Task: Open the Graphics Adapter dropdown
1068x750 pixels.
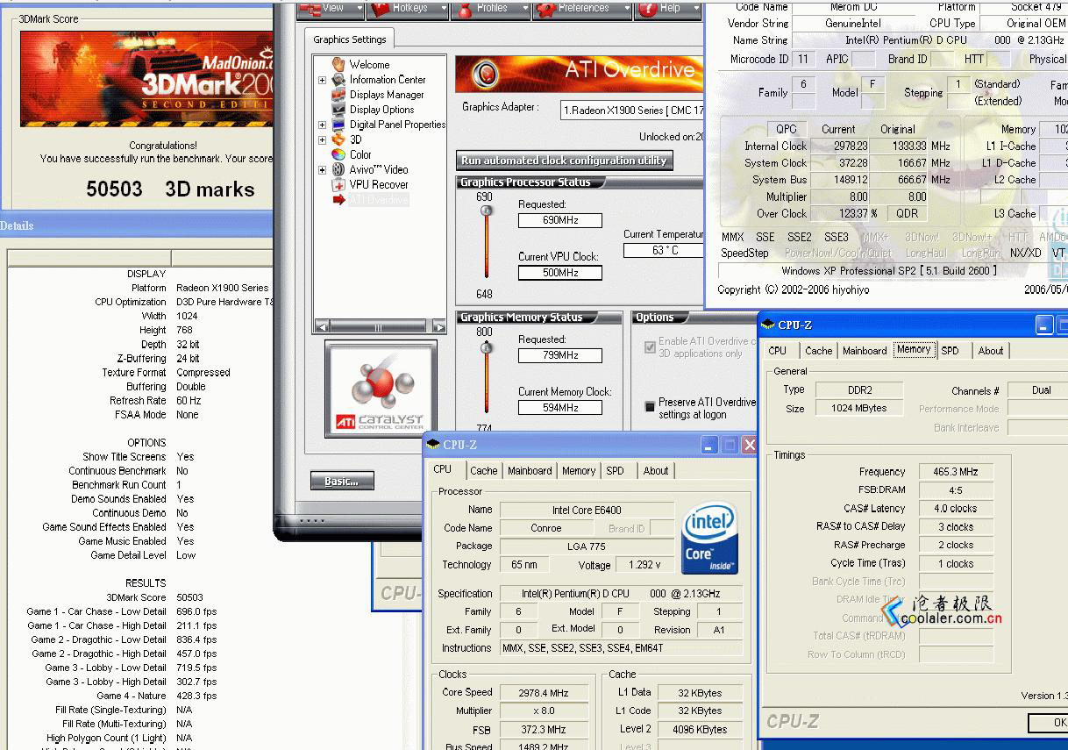Action: (x=632, y=111)
